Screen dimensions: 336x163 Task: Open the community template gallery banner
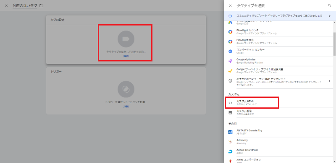pos(280,16)
